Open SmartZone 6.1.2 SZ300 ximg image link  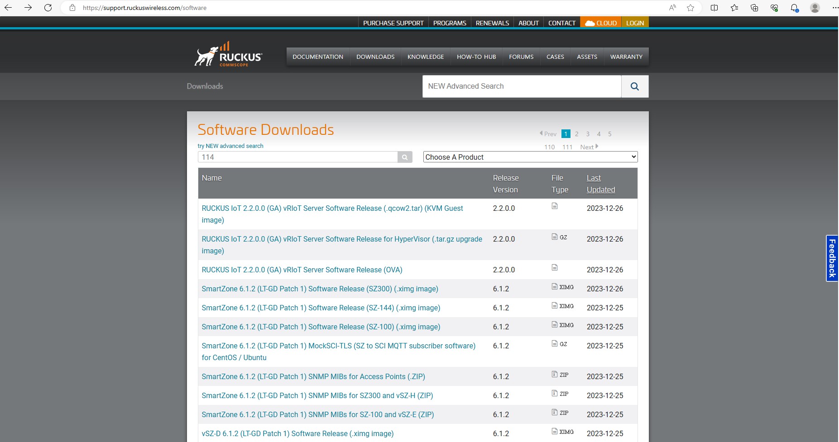click(x=320, y=289)
